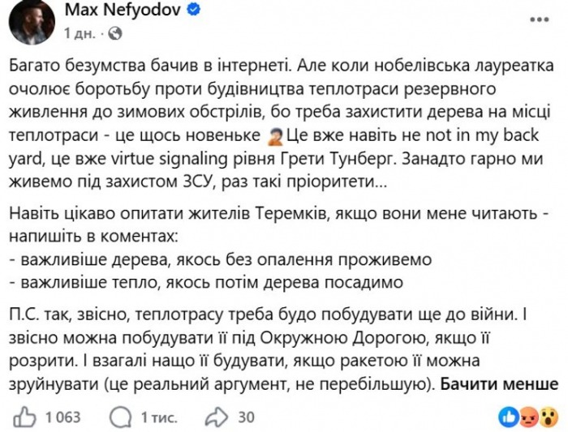This screenshot has height=432, width=568.
Task: Click the angry face reaction icon
Action: pyautogui.click(x=528, y=417)
